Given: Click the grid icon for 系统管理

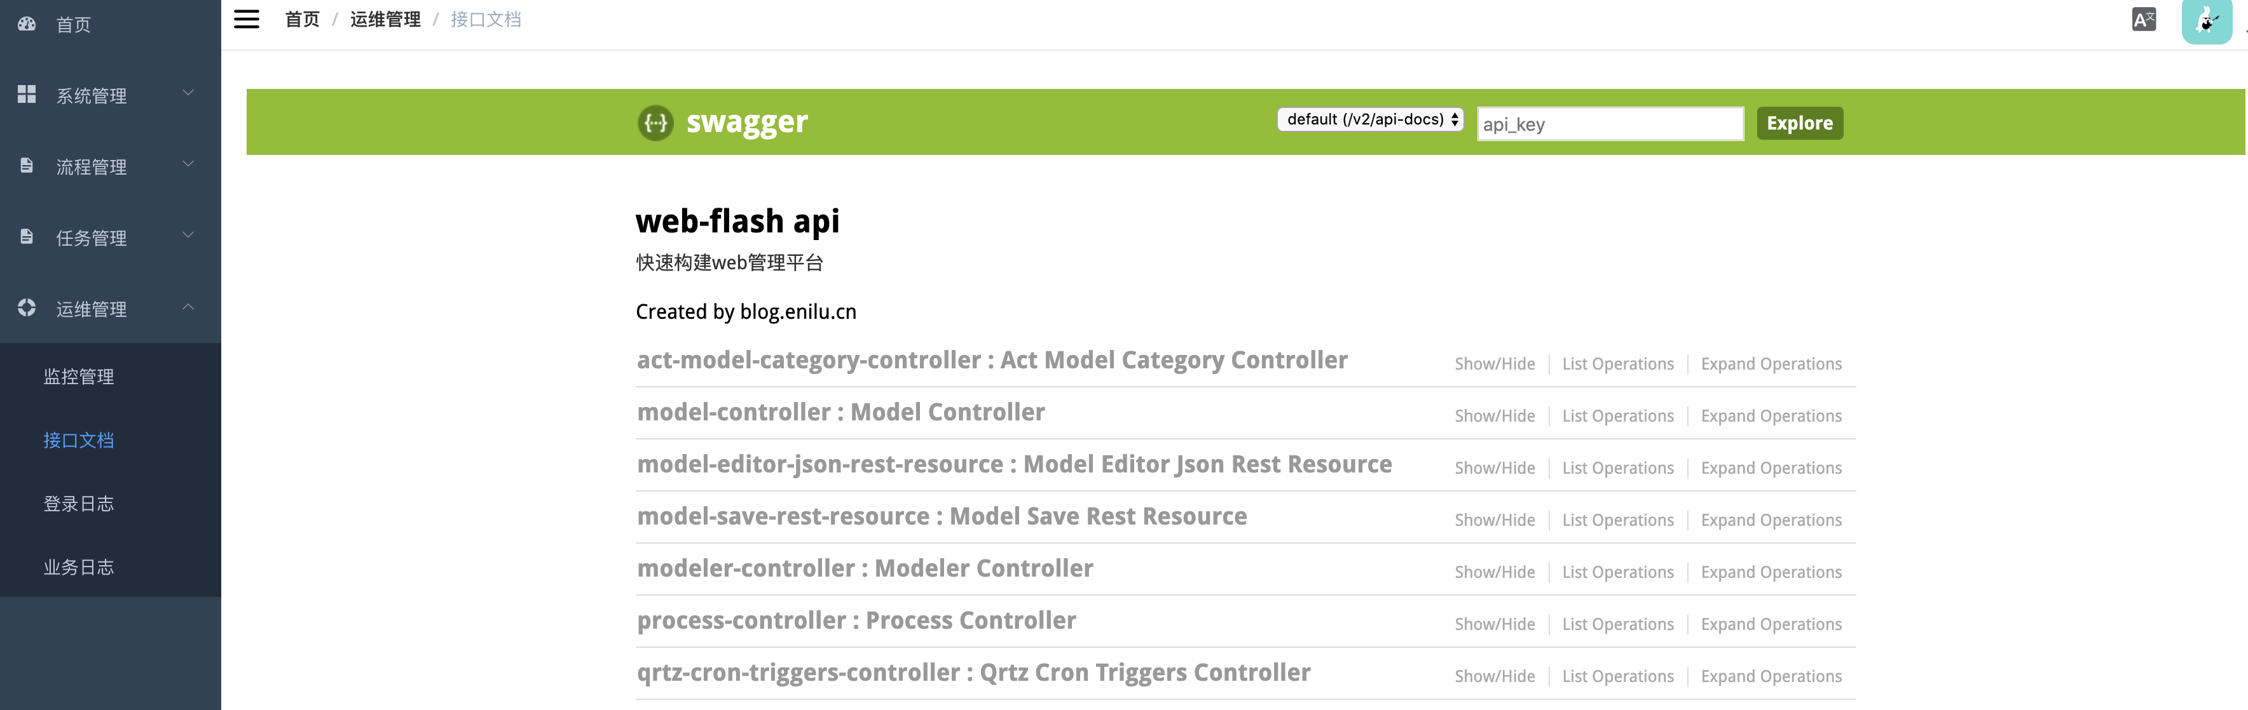Looking at the screenshot, I should pos(27,94).
